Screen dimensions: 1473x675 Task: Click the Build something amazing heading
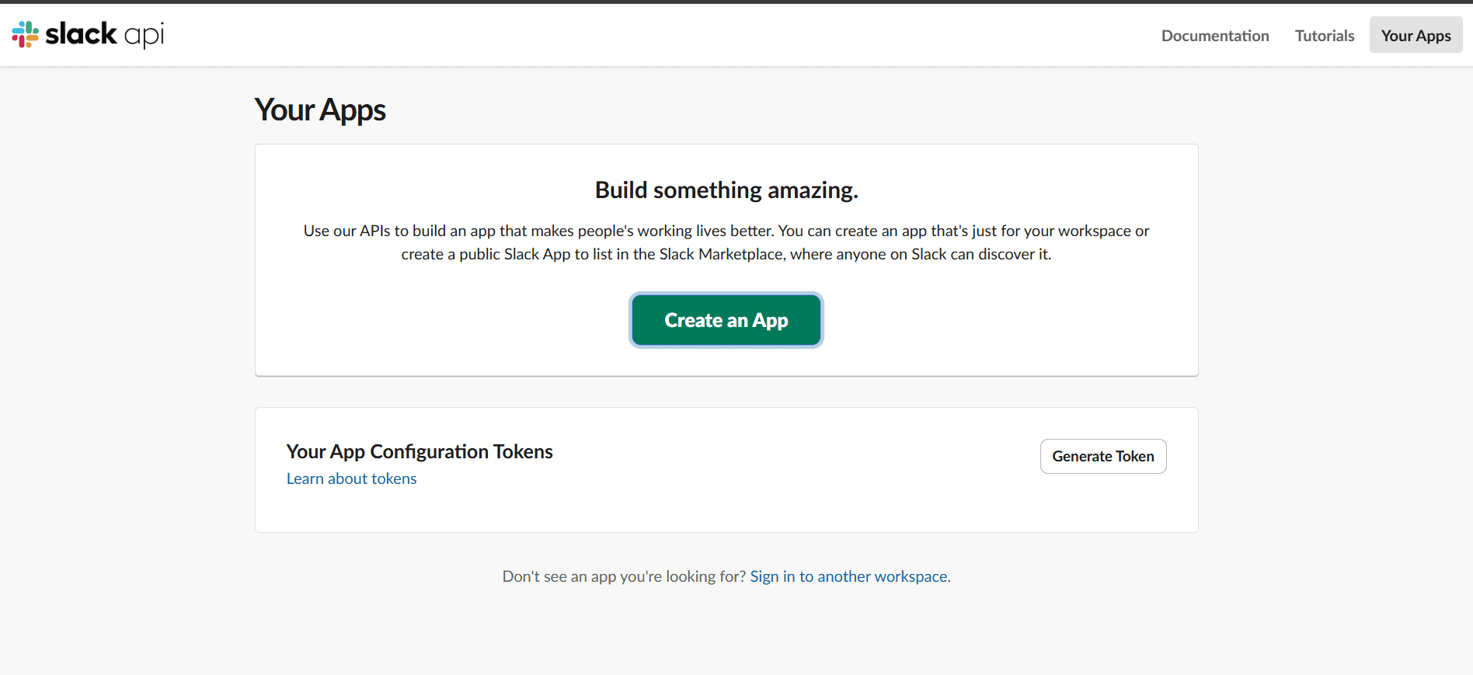click(726, 190)
